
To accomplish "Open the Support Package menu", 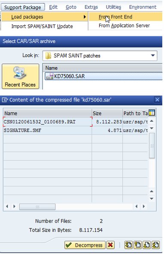I will tap(23, 7).
